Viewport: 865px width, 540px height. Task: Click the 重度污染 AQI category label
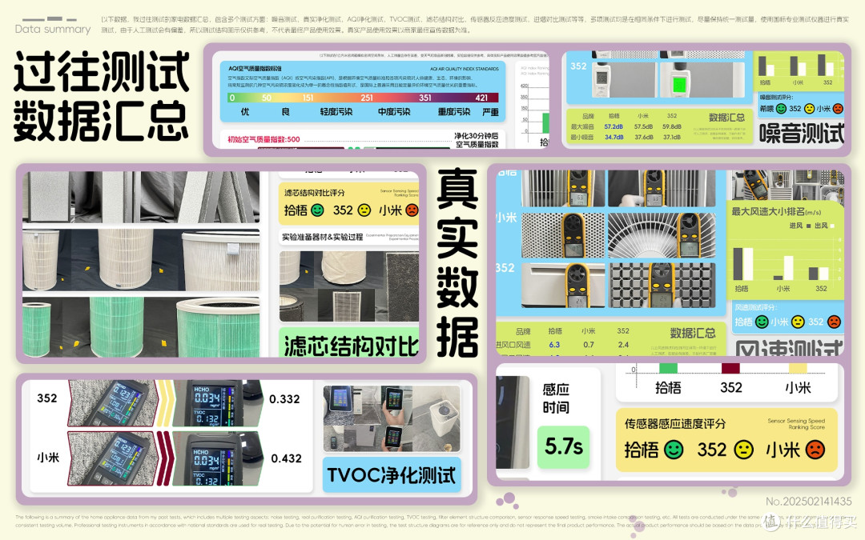click(x=454, y=112)
